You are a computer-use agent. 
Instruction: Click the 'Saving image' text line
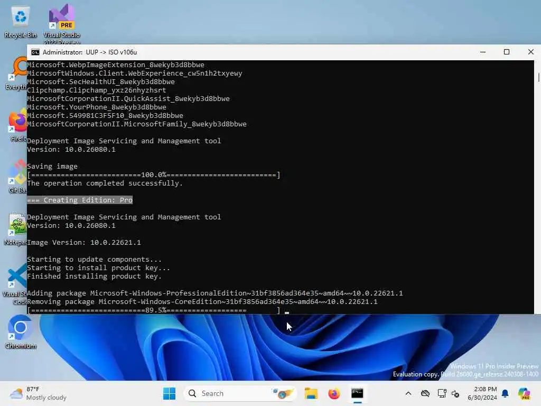(52, 167)
